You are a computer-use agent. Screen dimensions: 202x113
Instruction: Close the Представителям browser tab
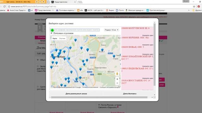(75, 2)
